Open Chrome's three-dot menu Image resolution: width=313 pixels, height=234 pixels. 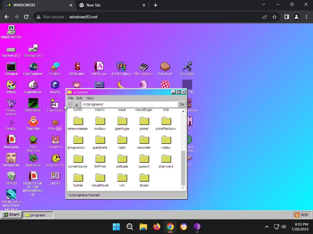click(x=306, y=17)
